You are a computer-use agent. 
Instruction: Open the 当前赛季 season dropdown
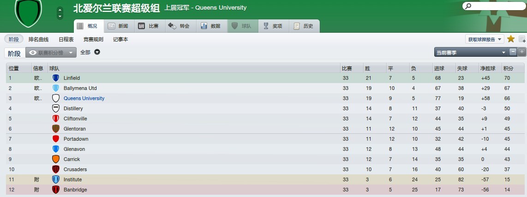[471, 53]
